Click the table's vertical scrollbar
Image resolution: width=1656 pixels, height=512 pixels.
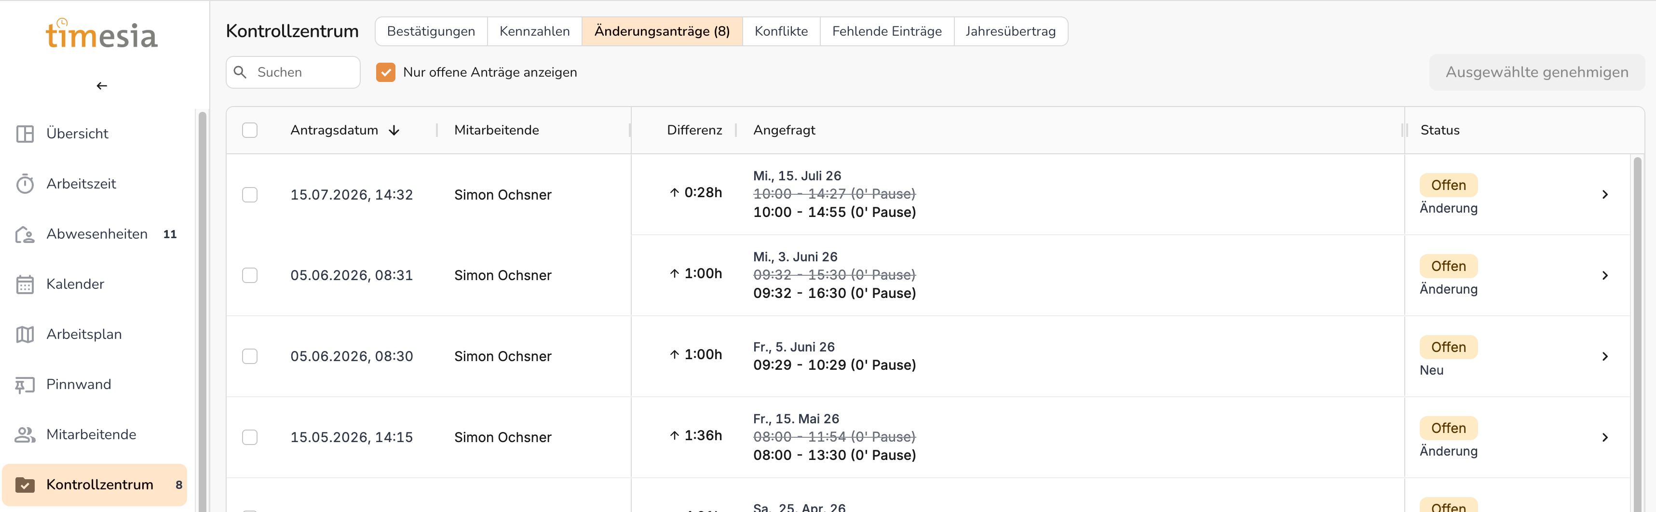pyautogui.click(x=1637, y=334)
